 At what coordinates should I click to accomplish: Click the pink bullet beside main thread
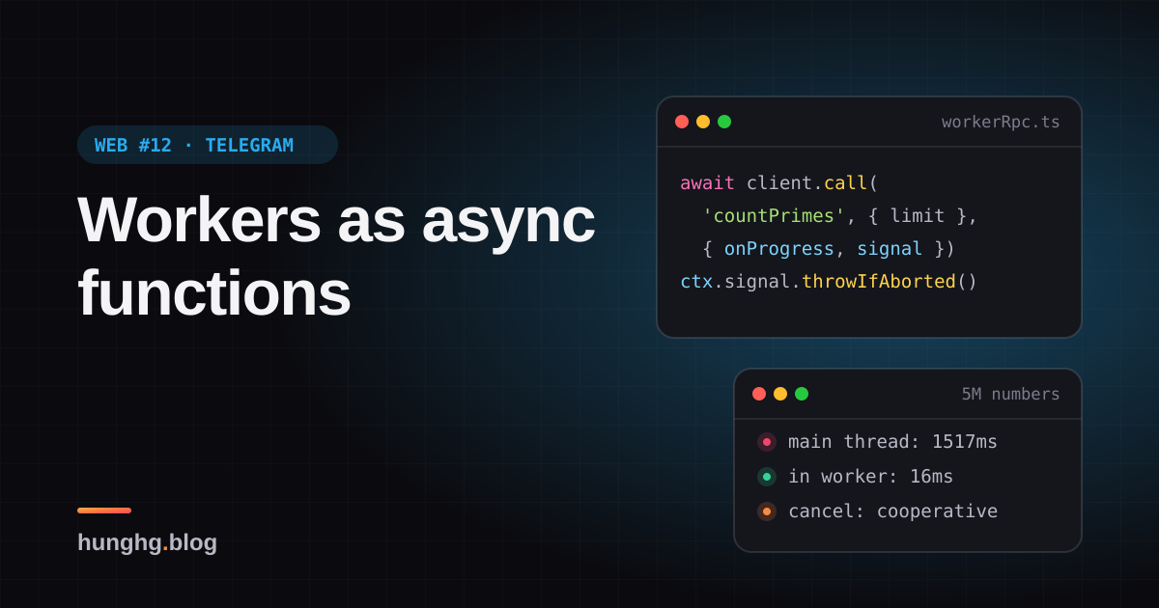(767, 442)
